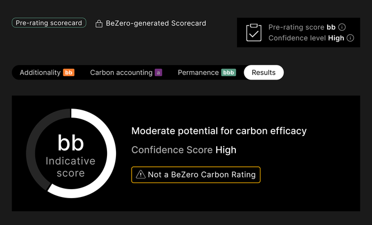Select the Results tab
Viewport: 372px width, 225px height.
coord(263,72)
